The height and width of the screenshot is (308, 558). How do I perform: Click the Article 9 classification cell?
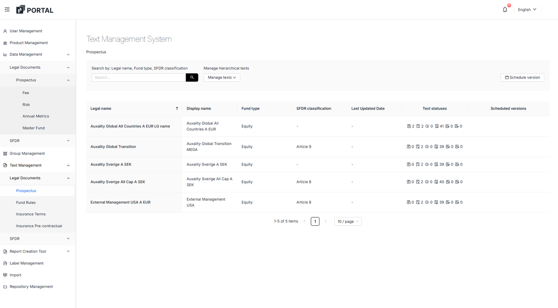pos(304,147)
